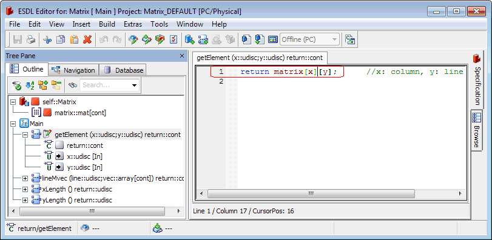Click line number 2 in the editor

coord(221,81)
